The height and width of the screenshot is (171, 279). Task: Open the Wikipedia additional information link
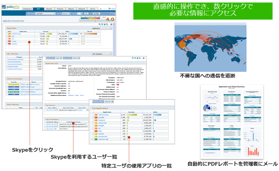click(71, 95)
